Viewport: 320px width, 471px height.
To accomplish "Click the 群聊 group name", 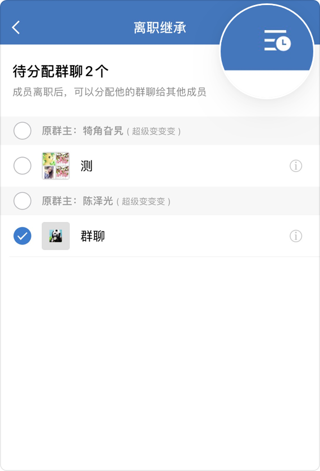I will click(x=93, y=236).
